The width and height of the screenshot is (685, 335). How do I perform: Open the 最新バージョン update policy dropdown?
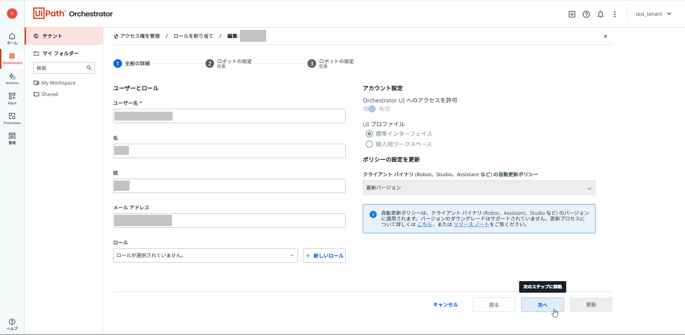pyautogui.click(x=479, y=188)
